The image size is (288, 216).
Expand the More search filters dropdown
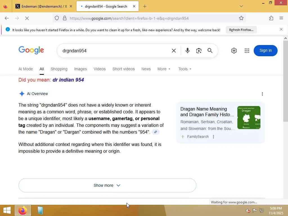164,69
